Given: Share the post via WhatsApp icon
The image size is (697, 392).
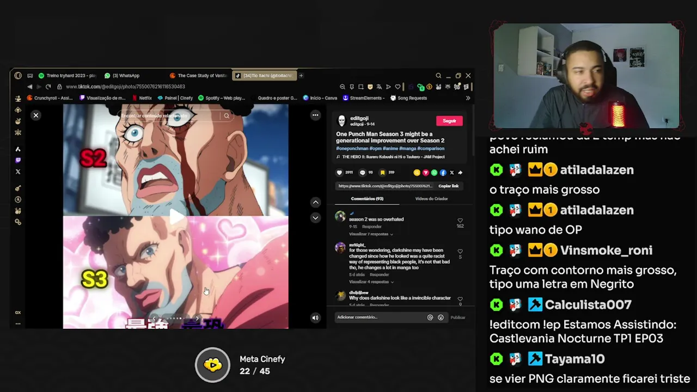Looking at the screenshot, I should [x=434, y=173].
